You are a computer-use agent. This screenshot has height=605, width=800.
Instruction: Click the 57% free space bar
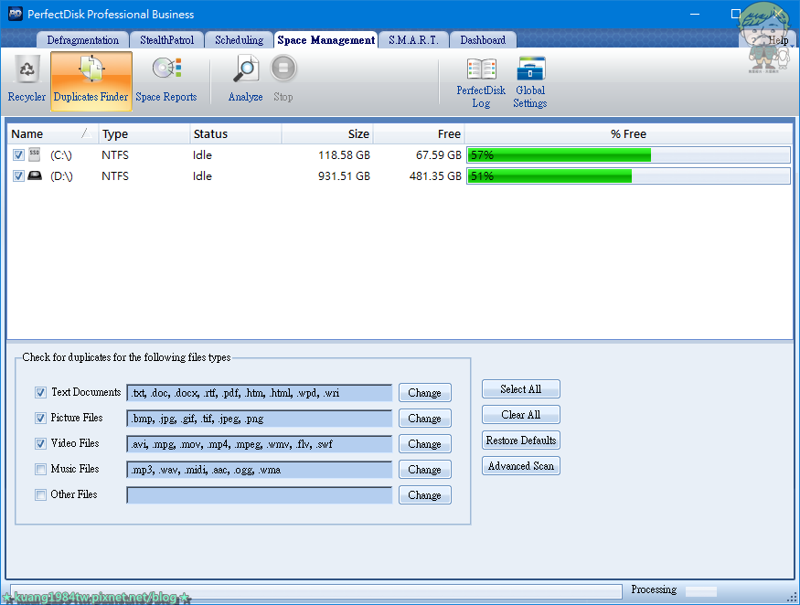coord(629,155)
